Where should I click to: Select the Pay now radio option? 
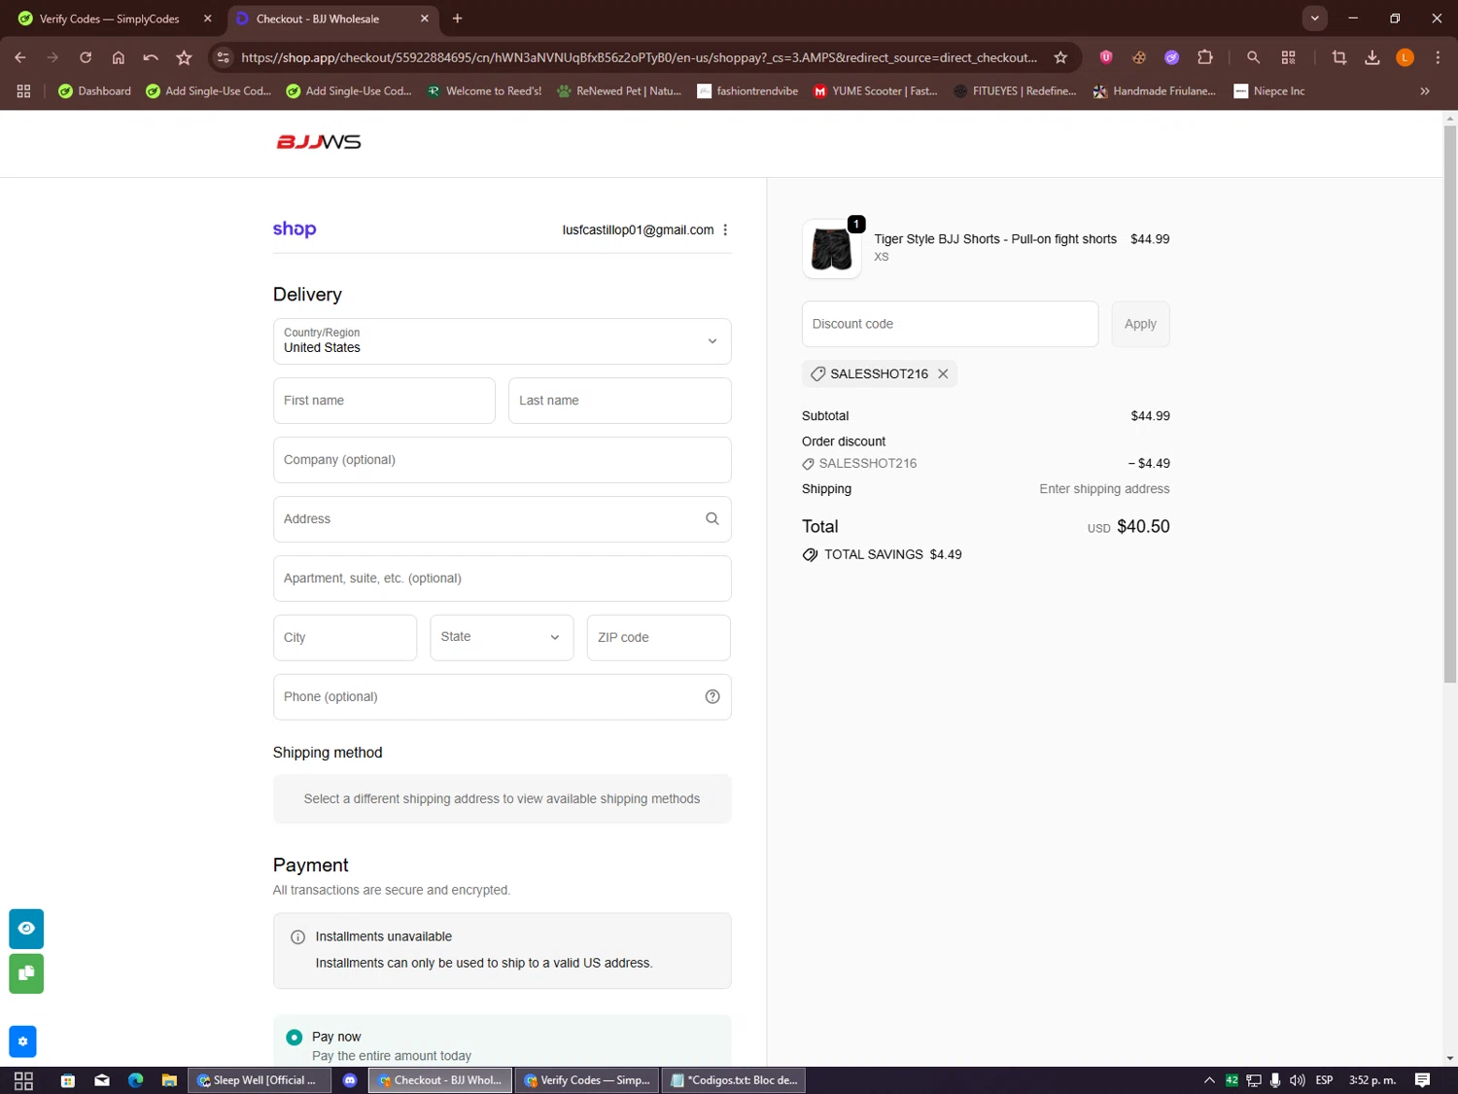pyautogui.click(x=294, y=1038)
